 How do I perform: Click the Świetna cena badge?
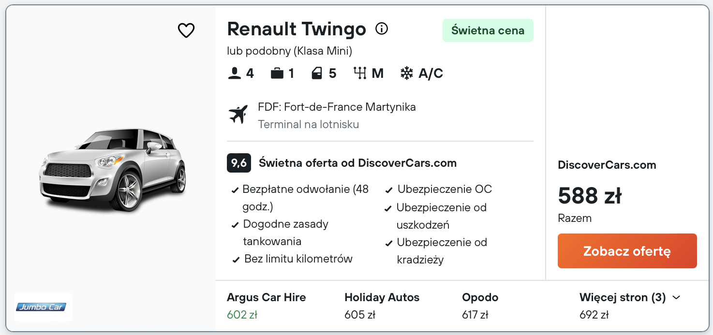[x=488, y=30]
